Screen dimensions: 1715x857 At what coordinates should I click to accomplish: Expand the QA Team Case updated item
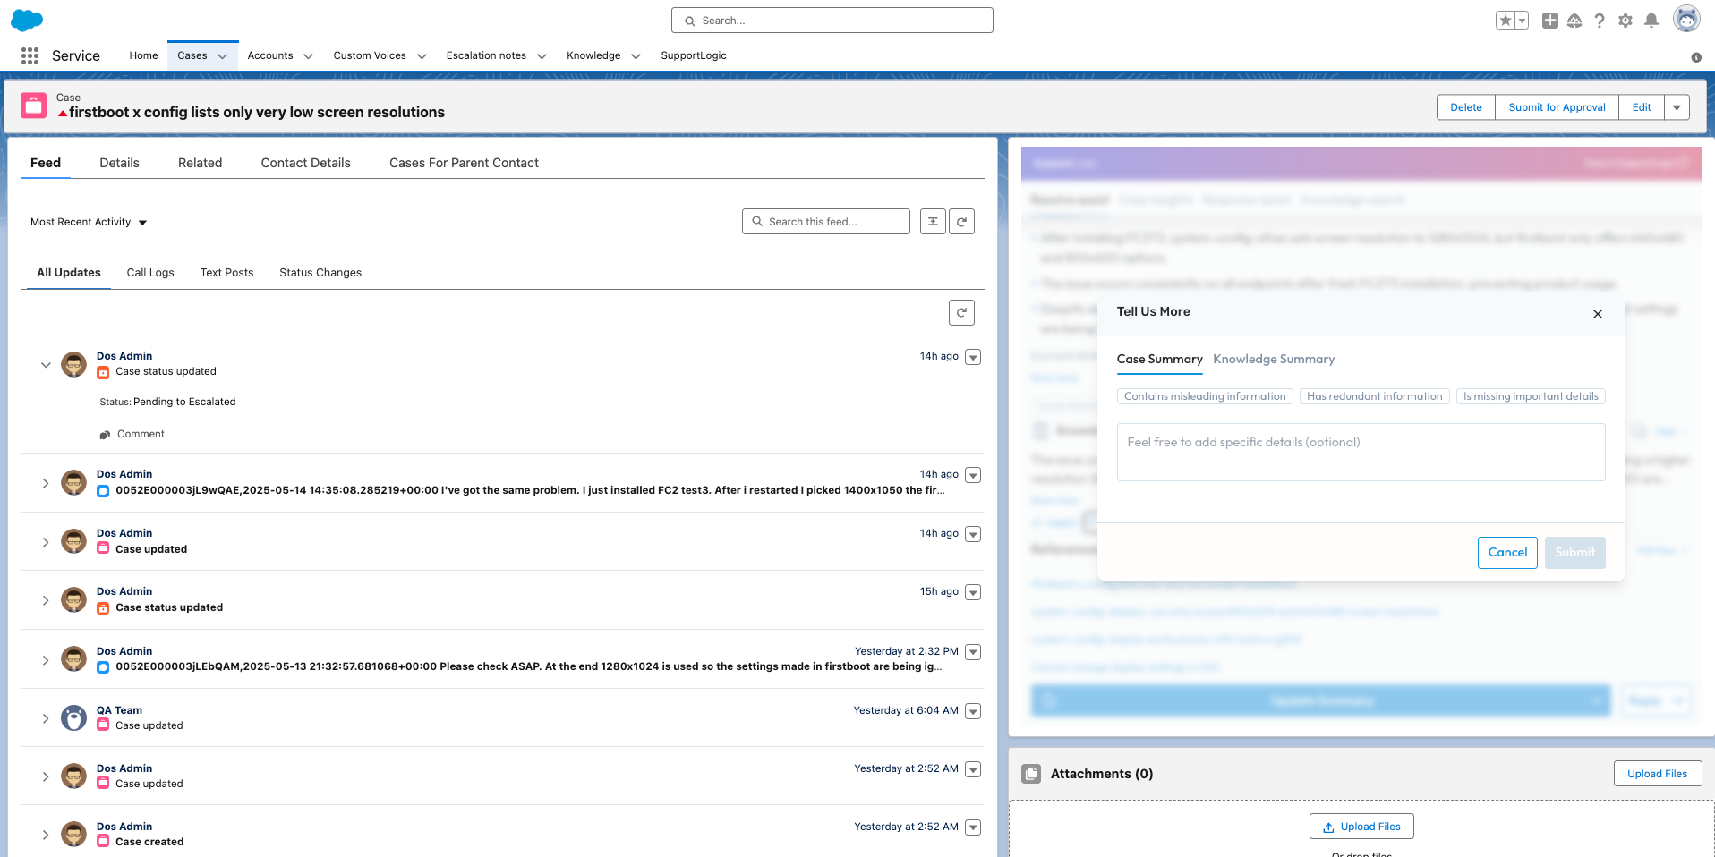pyautogui.click(x=46, y=718)
